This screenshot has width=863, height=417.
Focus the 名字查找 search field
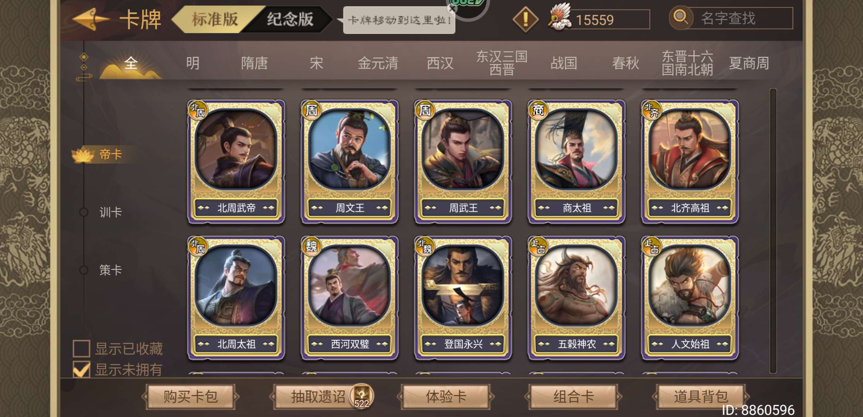[x=741, y=18]
